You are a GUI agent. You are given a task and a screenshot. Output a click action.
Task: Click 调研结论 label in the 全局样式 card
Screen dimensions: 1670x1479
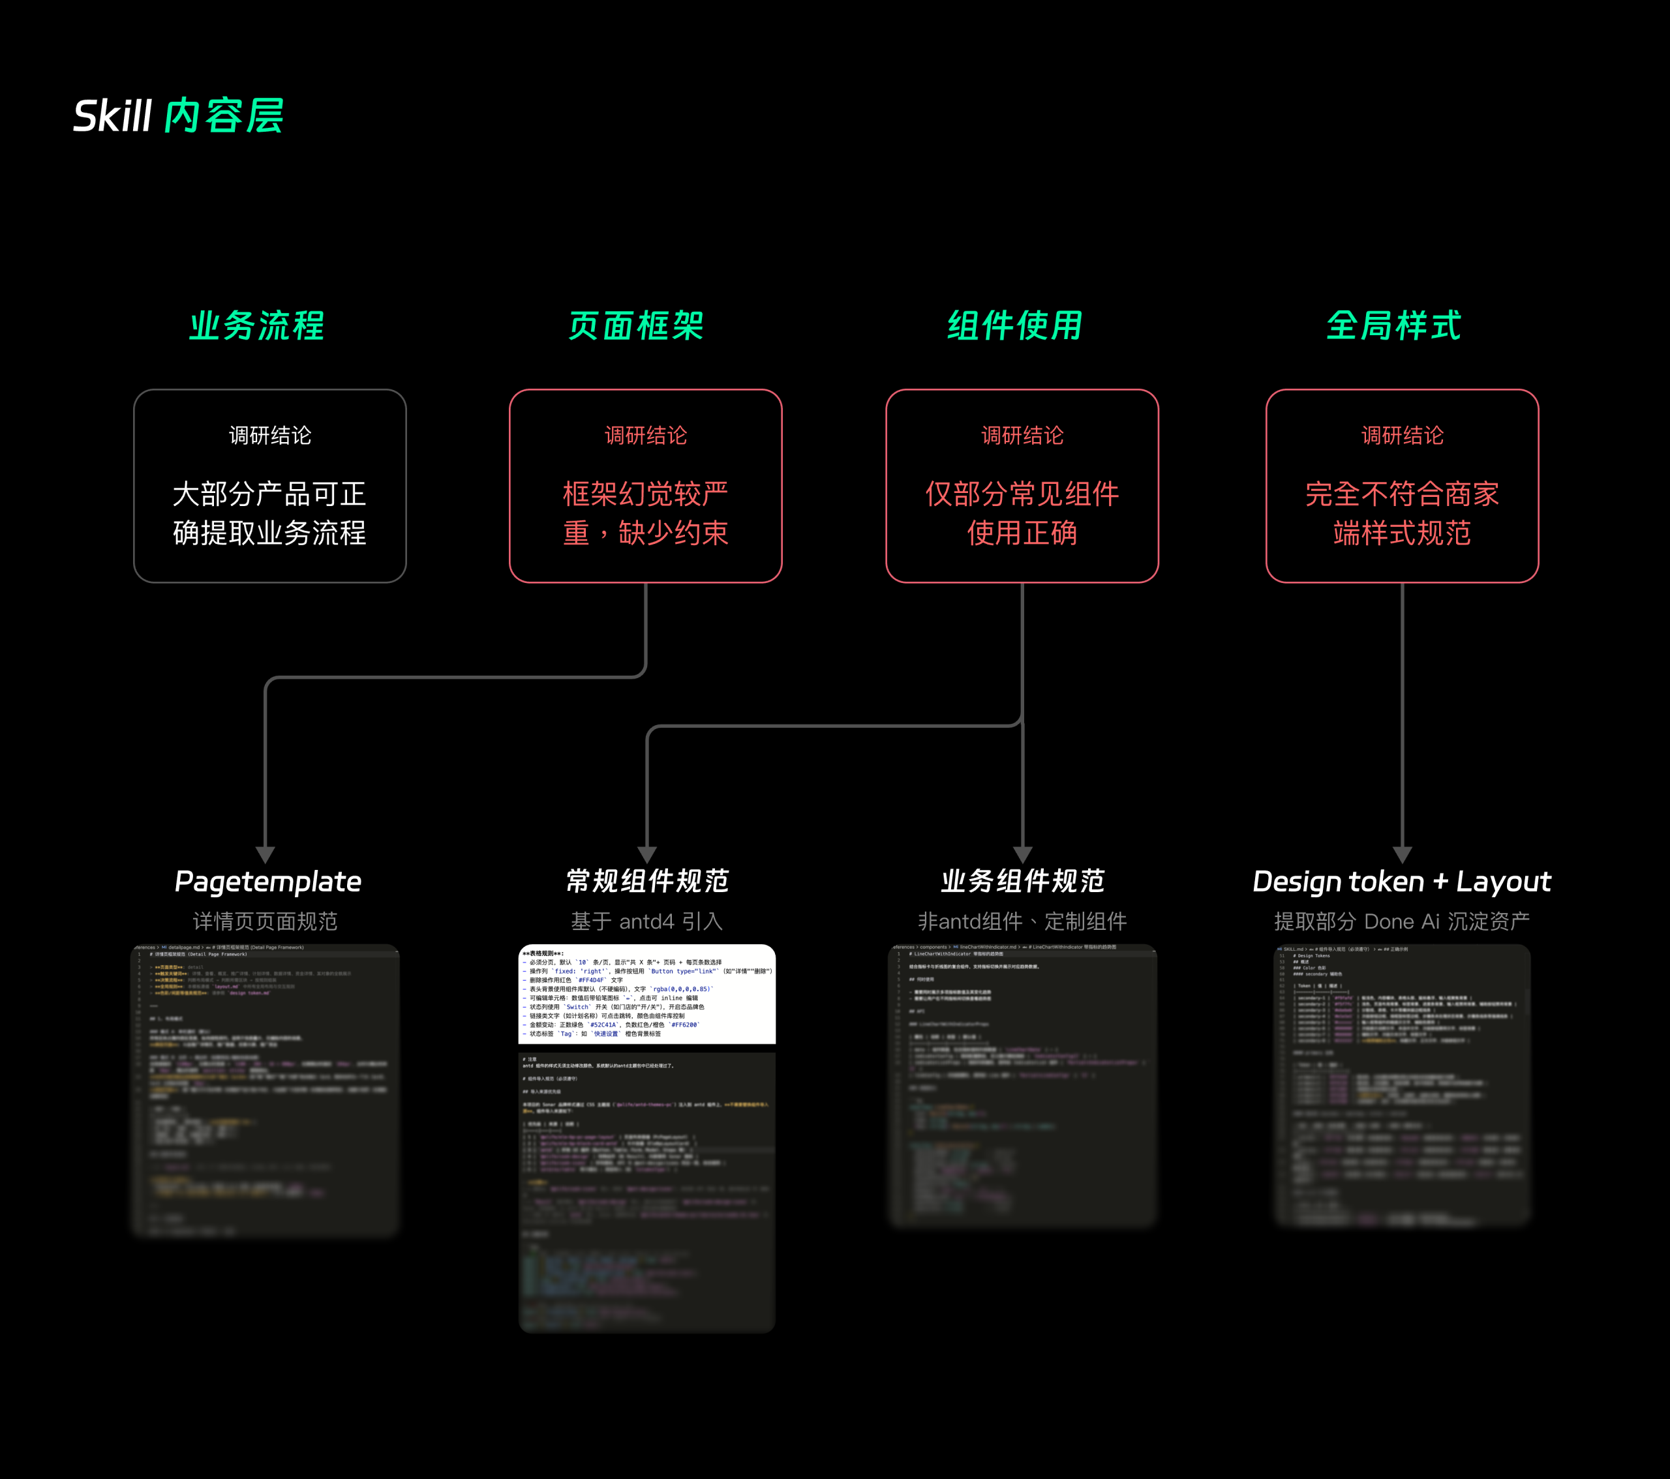coord(1402,436)
